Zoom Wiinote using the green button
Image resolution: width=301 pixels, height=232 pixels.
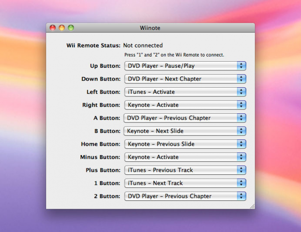[x=71, y=28]
